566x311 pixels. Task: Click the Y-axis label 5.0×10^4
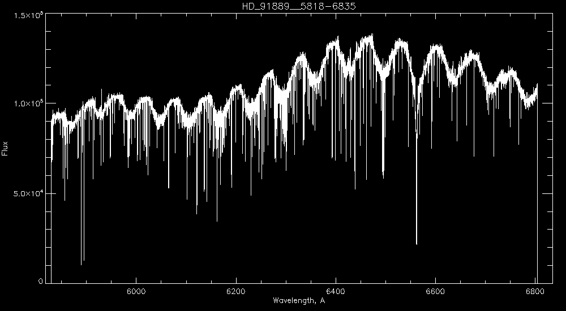[x=29, y=193]
